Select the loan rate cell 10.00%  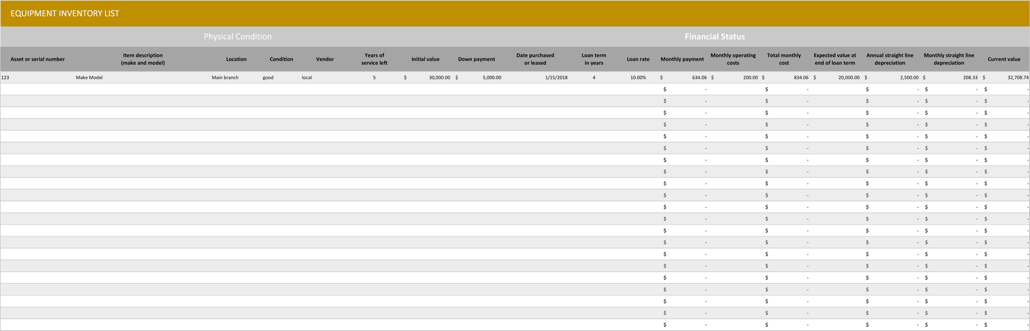[638, 77]
